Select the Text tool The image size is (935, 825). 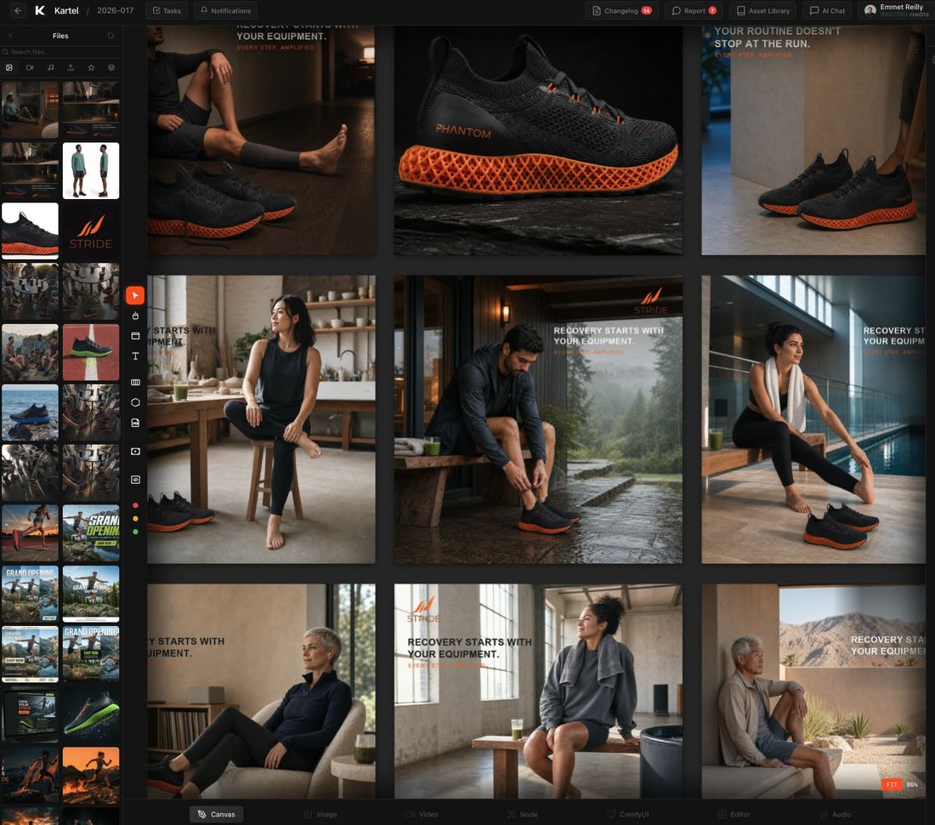tap(135, 356)
